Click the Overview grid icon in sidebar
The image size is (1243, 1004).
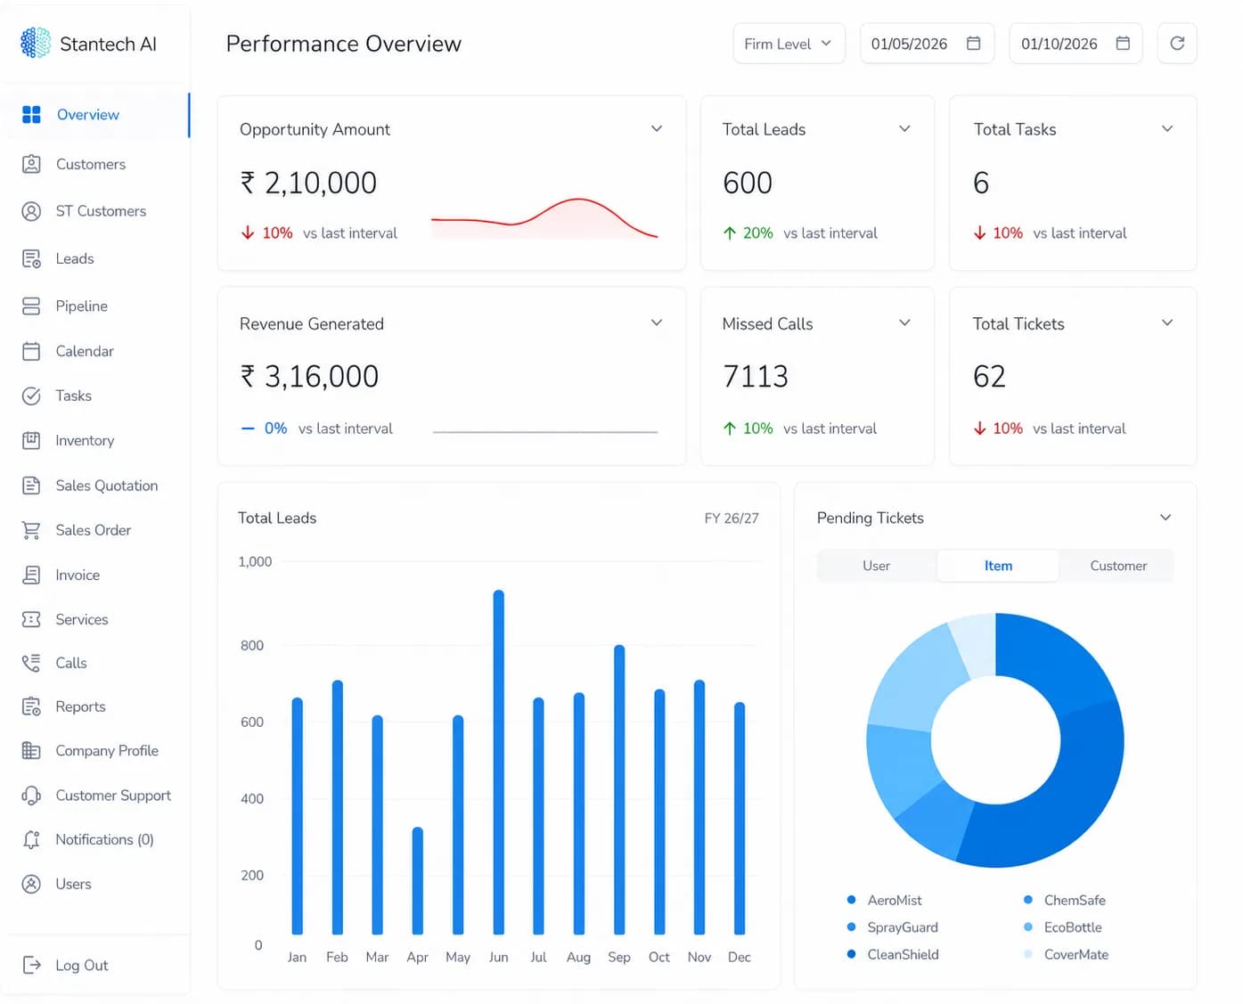[31, 115]
